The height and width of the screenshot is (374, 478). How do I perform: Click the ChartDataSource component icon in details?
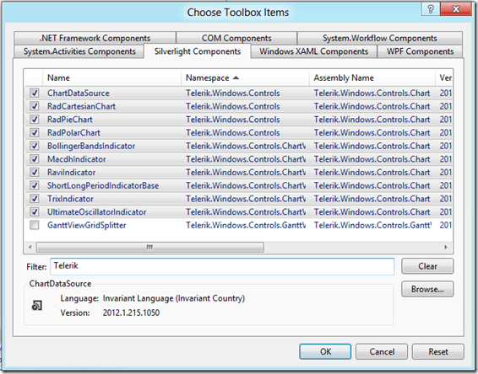pyautogui.click(x=37, y=305)
